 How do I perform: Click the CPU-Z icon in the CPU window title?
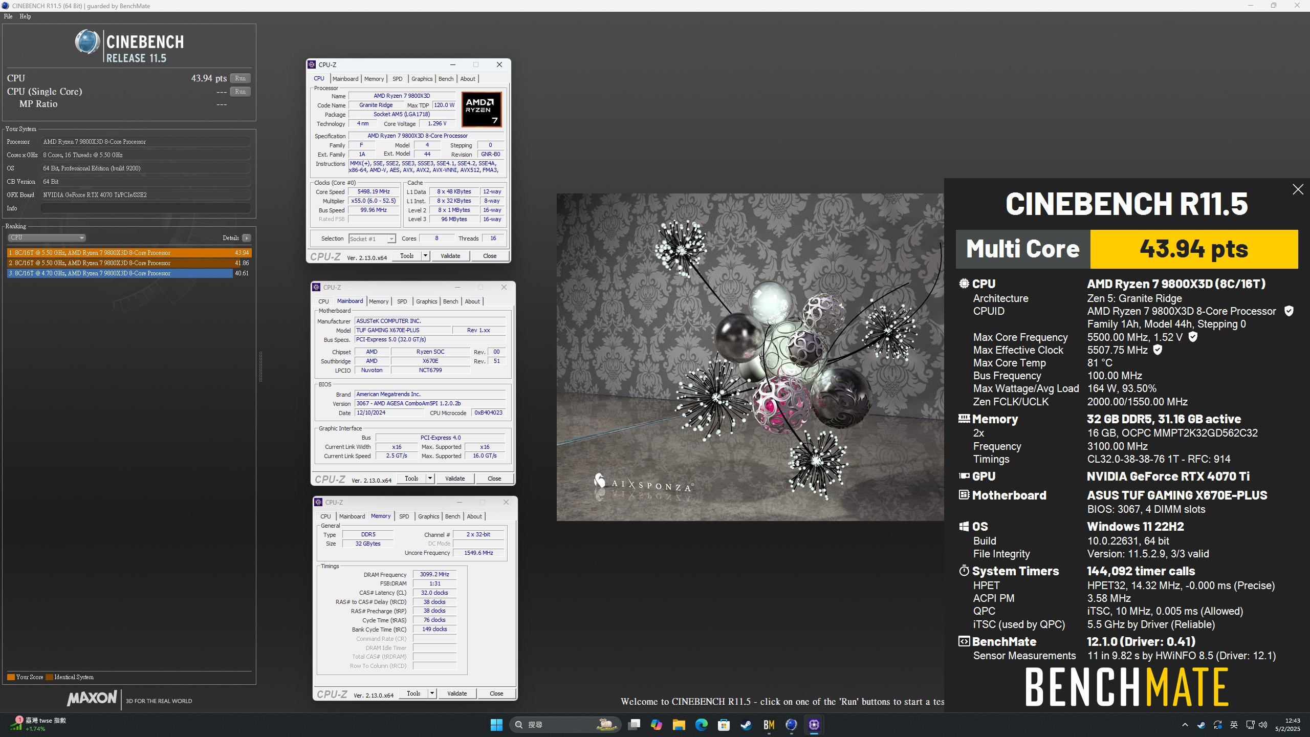point(312,64)
